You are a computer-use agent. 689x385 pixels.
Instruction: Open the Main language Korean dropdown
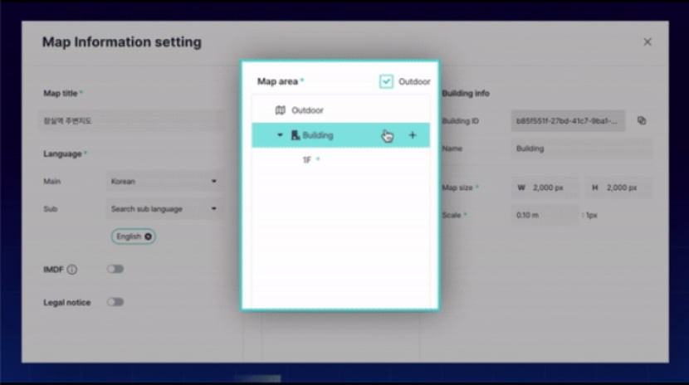coord(164,182)
